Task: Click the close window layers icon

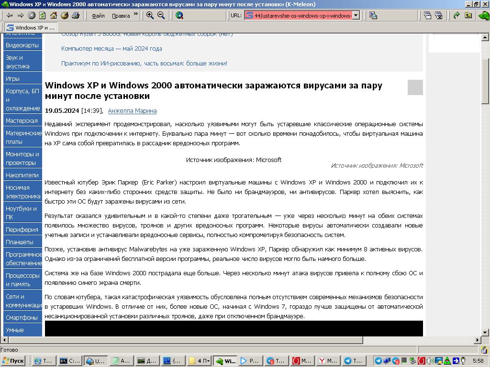Action: pos(438,15)
